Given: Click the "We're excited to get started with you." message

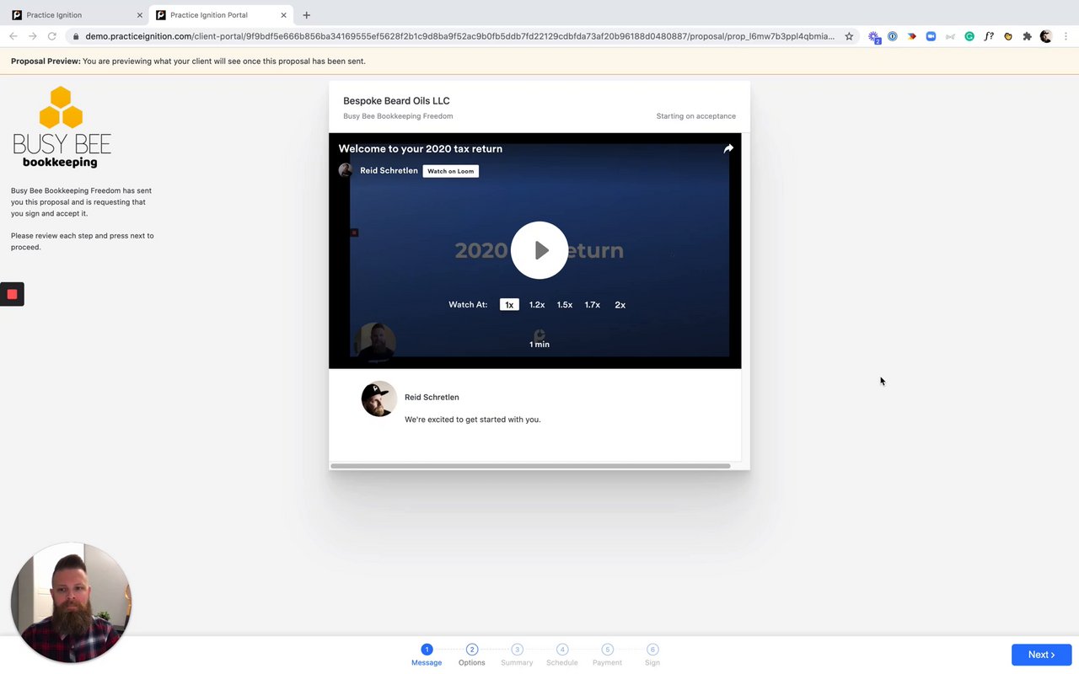Looking at the screenshot, I should click(x=473, y=419).
